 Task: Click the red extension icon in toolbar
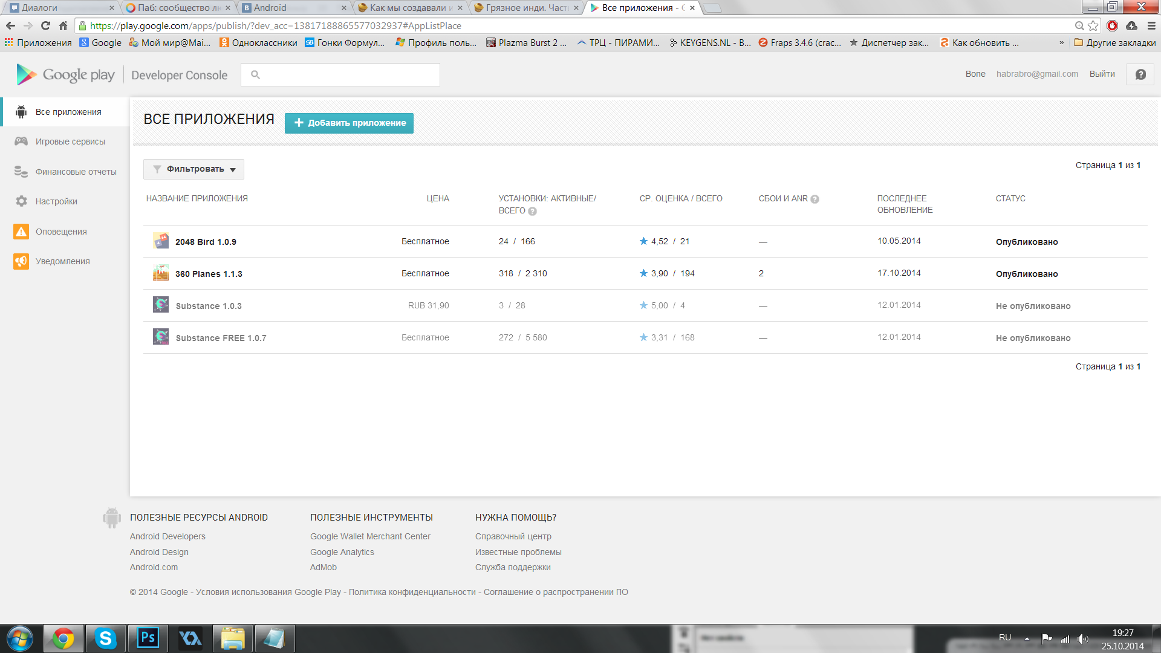coord(1112,25)
